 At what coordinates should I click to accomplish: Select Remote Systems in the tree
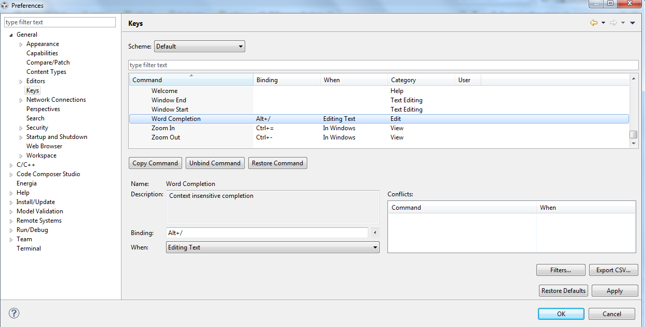[39, 221]
